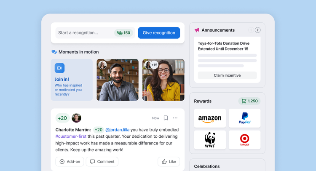The image size is (316, 171).
Task: Click the Celebrations heading
Action: click(207, 166)
